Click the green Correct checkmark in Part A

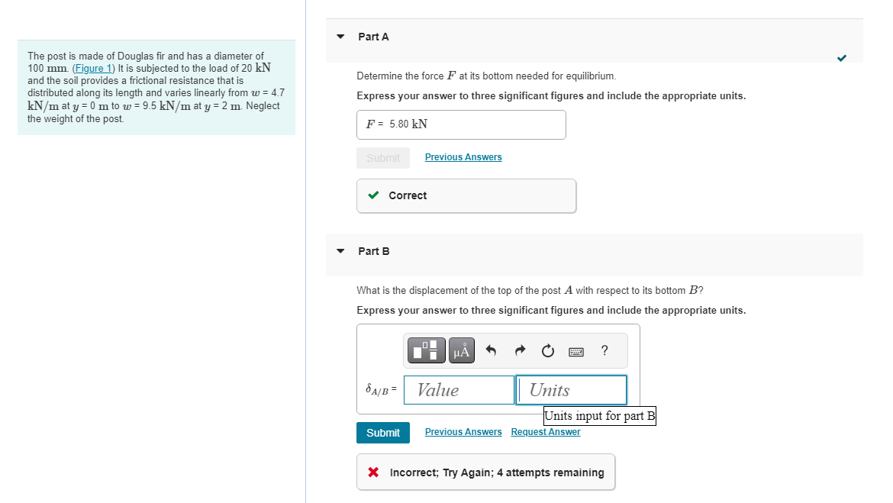pyautogui.click(x=373, y=195)
